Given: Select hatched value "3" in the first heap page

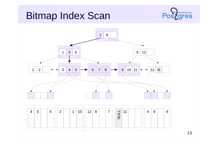Looking at the screenshot, I should click(37, 118).
